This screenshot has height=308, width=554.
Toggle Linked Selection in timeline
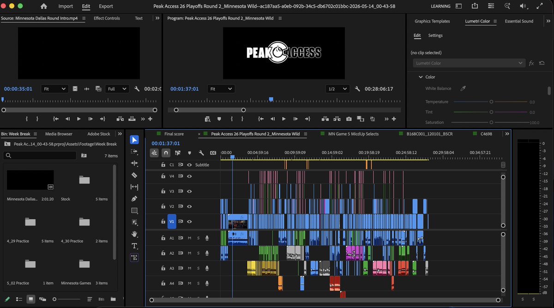pos(178,152)
